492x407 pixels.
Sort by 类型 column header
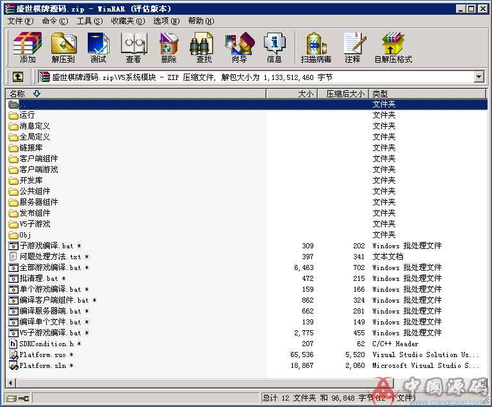click(427, 93)
